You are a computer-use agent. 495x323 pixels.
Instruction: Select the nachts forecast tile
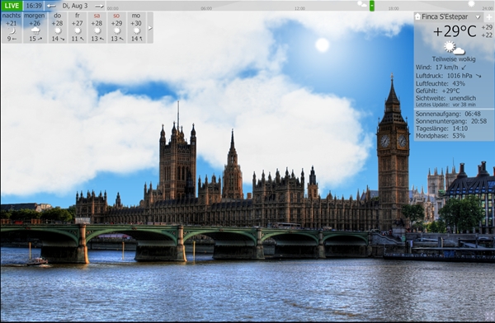pos(12,27)
